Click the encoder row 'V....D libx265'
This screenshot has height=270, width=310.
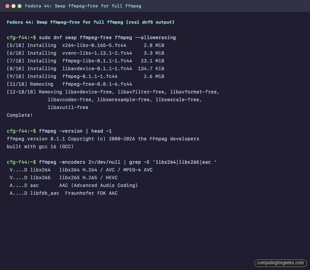tap(64, 178)
